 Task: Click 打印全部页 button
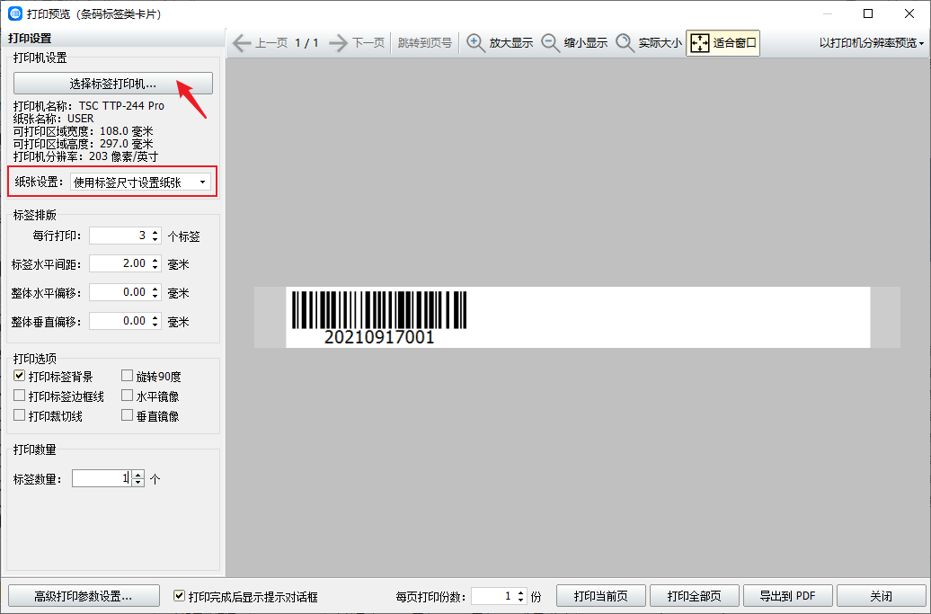click(694, 596)
